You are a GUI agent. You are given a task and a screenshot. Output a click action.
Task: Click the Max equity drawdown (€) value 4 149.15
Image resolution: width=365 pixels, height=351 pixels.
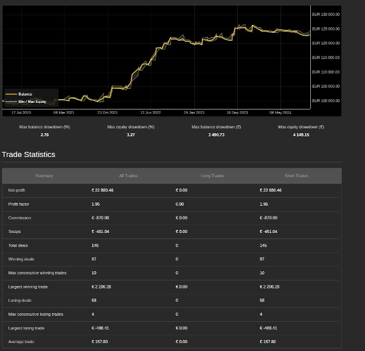coord(301,134)
